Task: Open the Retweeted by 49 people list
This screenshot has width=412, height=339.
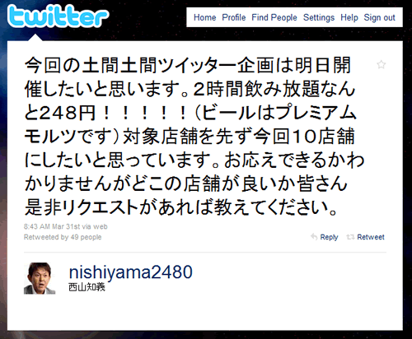Action: click(63, 237)
